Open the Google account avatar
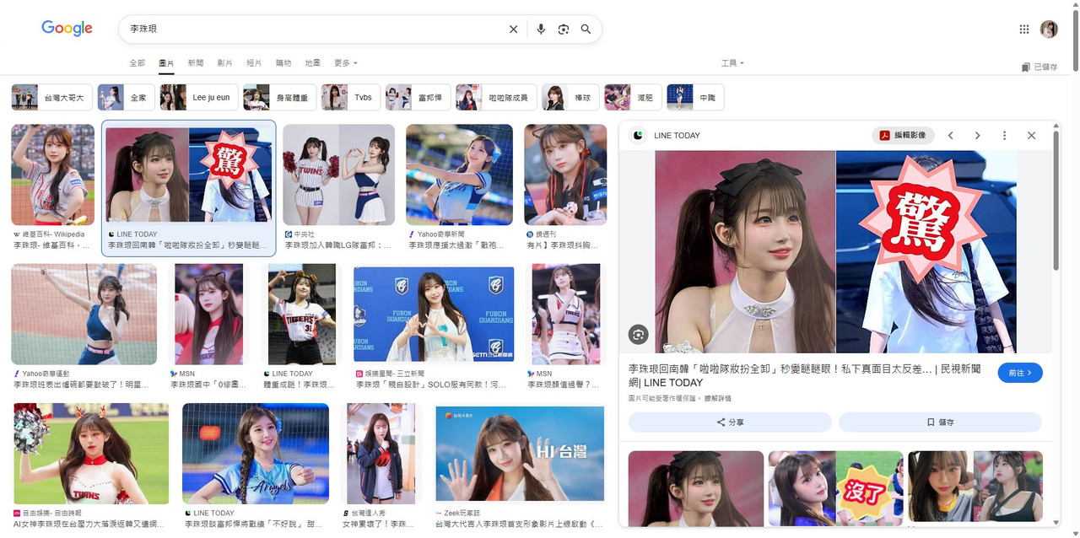 pos(1049,30)
